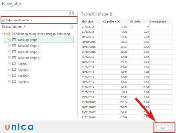Image resolution: width=176 pixels, height=133 pixels.
Task: Click the refresh page icon beside Display Options
Action: pyautogui.click(x=72, y=27)
